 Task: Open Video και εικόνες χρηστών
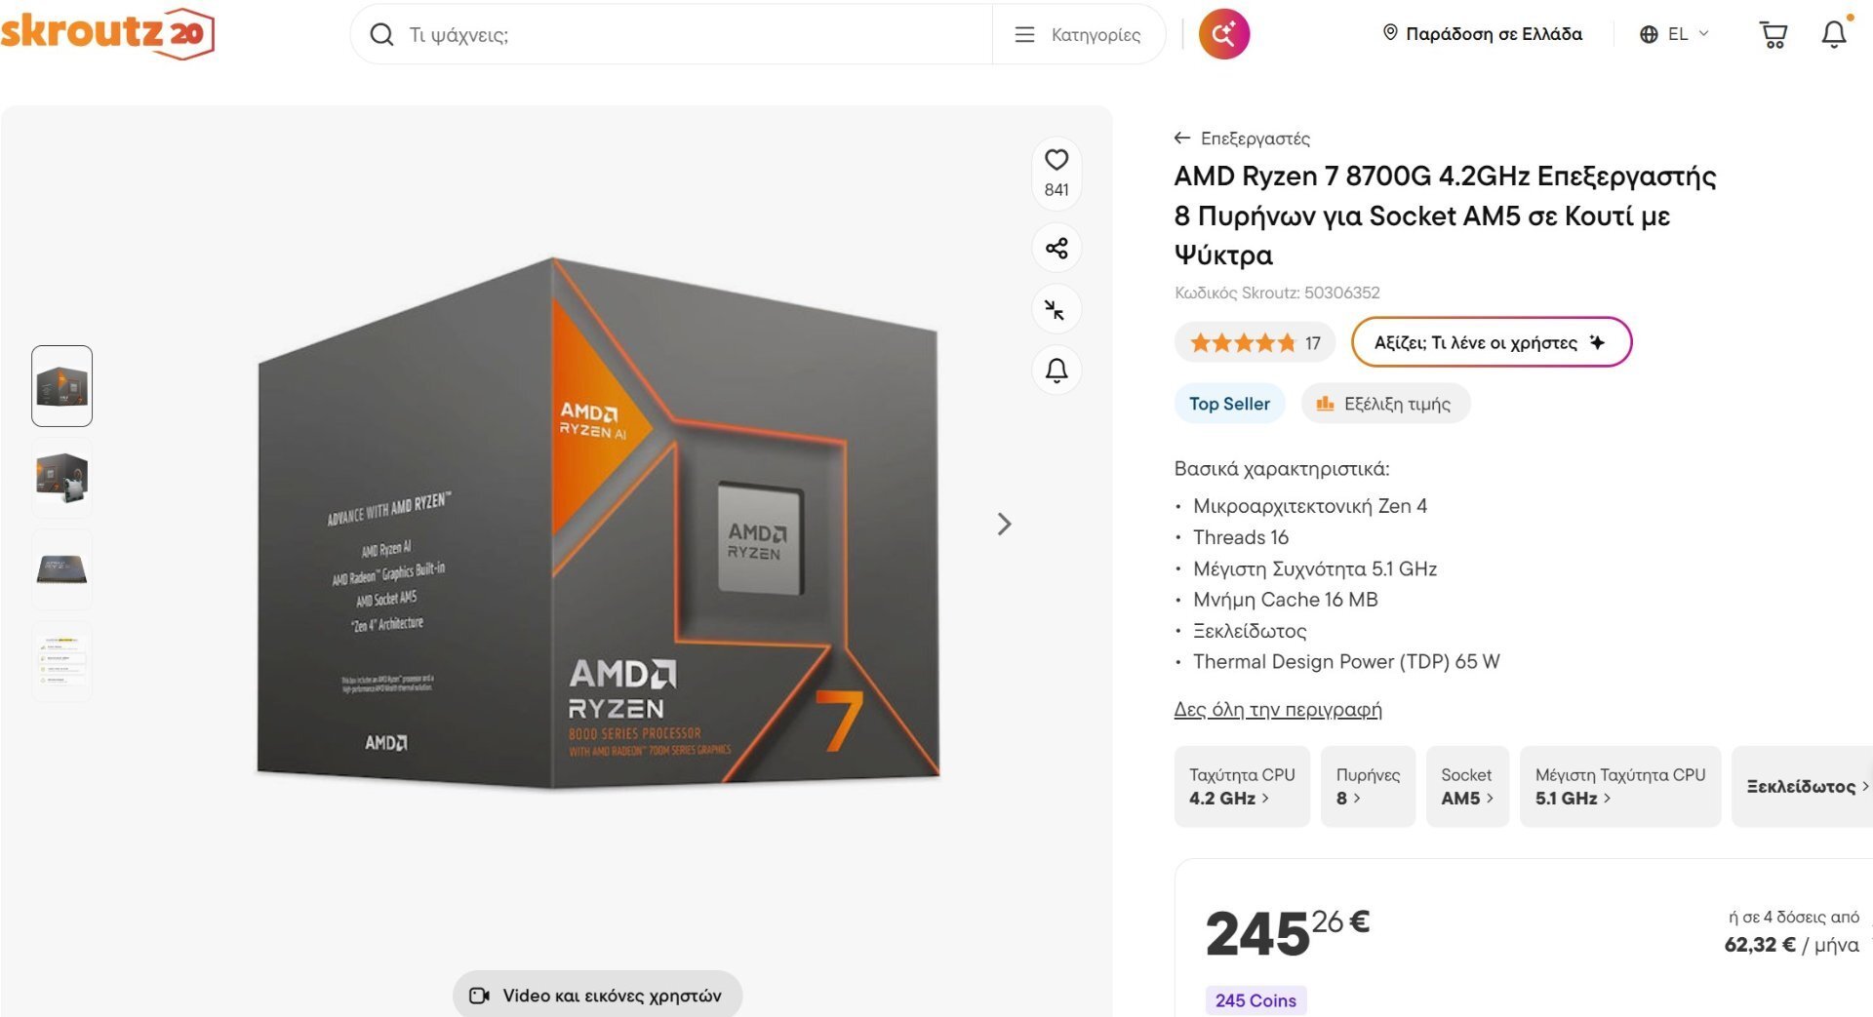click(597, 996)
